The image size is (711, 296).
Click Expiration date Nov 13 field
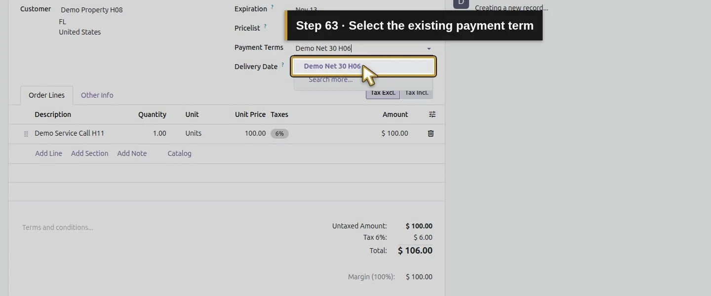[306, 9]
